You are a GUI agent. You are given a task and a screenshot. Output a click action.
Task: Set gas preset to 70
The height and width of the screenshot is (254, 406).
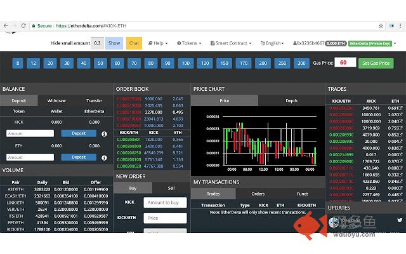tap(134, 63)
